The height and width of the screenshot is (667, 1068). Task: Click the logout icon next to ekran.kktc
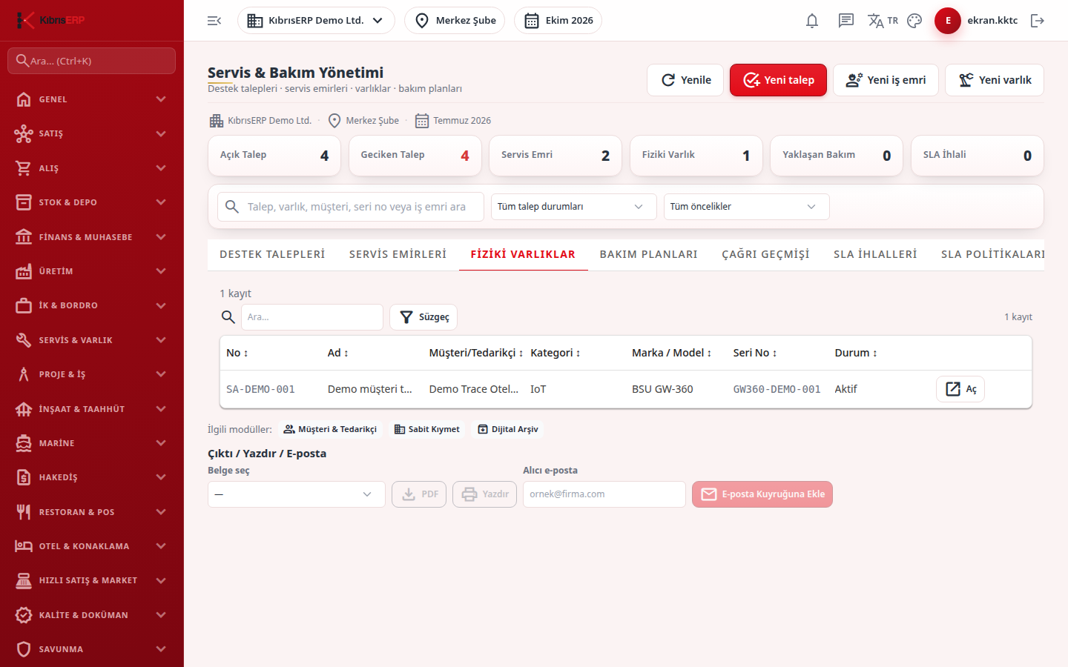(1038, 21)
